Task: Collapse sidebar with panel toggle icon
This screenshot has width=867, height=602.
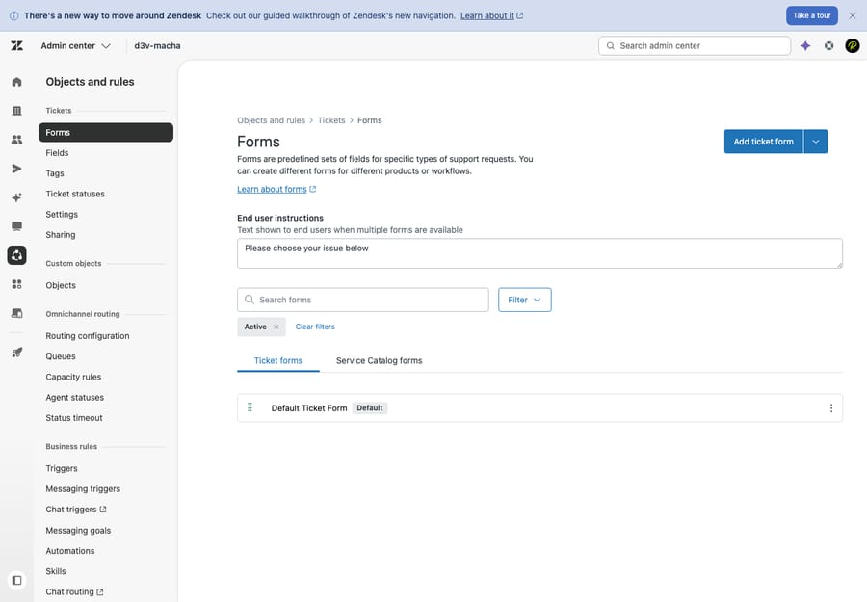Action: (16, 581)
